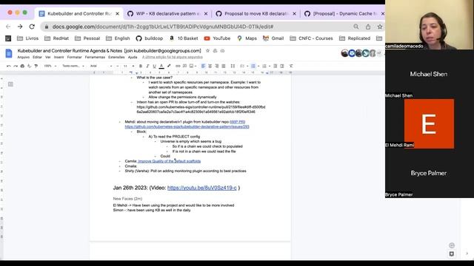474x266 pixels.
Task: Open the Inserir menu
Action: coord(59,57)
